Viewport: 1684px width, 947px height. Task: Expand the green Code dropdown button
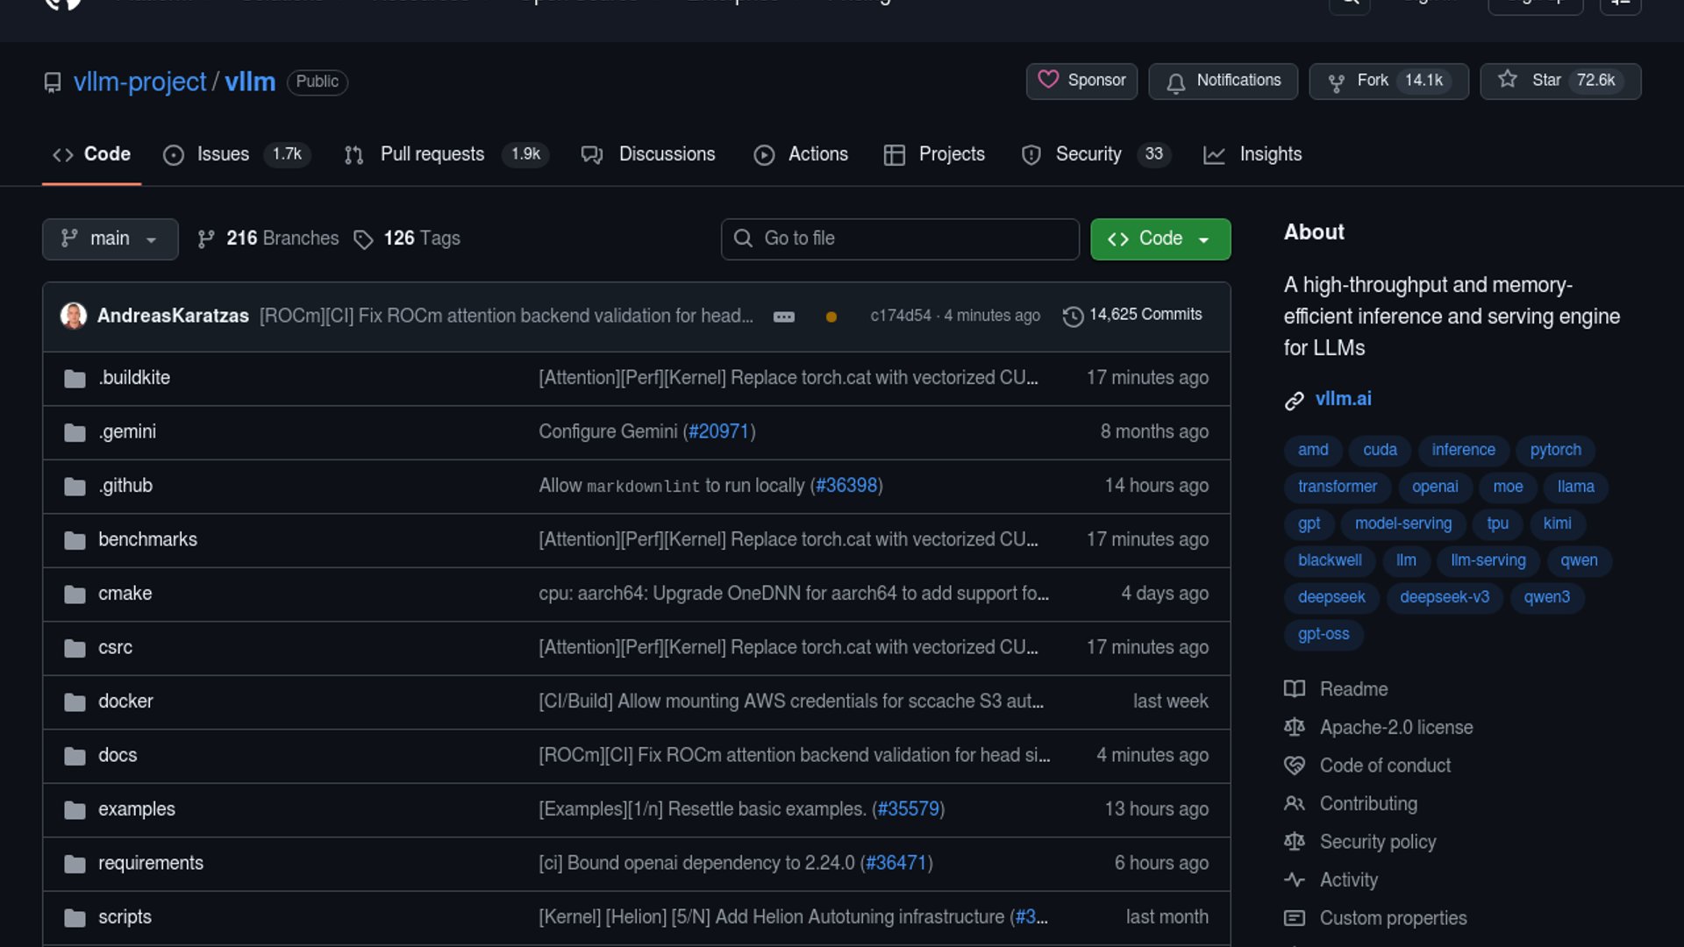click(1160, 239)
